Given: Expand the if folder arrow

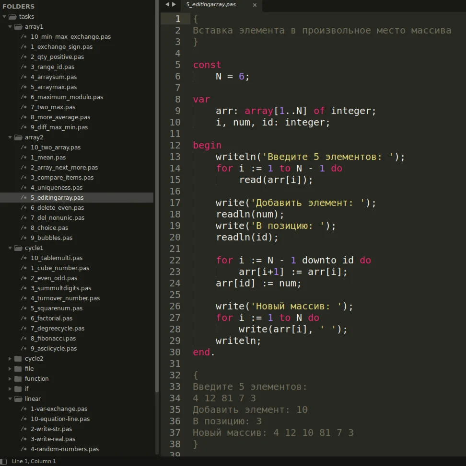Looking at the screenshot, I should (10, 389).
